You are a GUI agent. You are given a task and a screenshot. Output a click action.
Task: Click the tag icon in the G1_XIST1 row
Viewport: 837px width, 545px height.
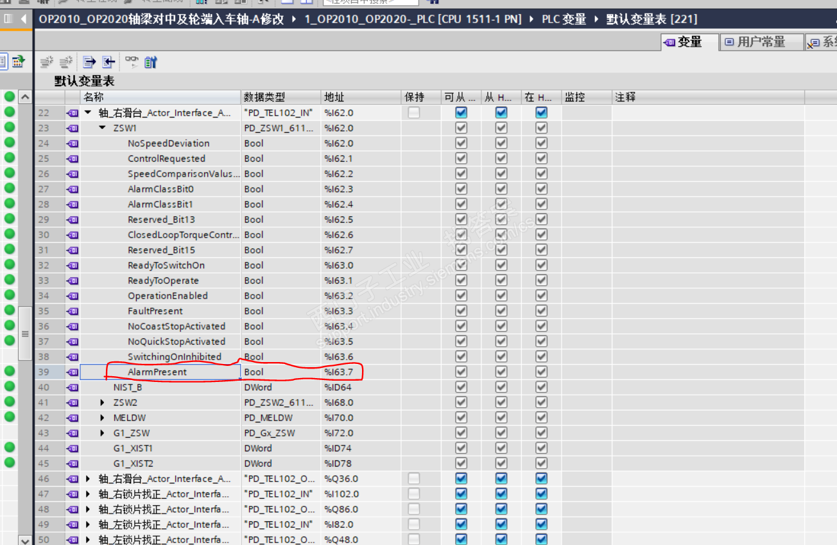tap(73, 449)
